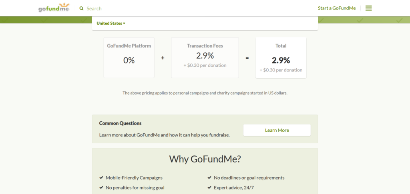
Task: Expand the United States country dropdown
Action: click(111, 23)
